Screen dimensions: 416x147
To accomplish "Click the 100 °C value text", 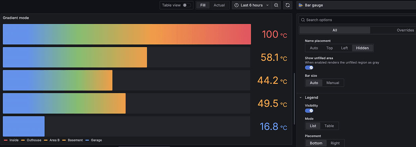I will click(x=274, y=34).
